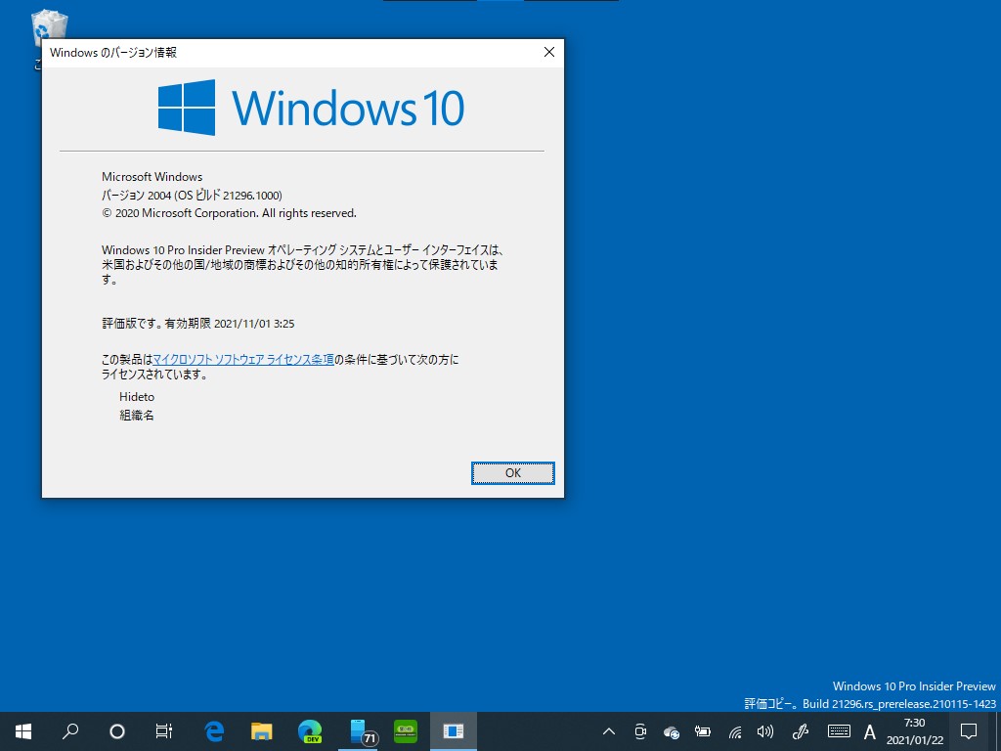Open Action Center notifications
This screenshot has width=1001, height=751.
click(x=968, y=730)
